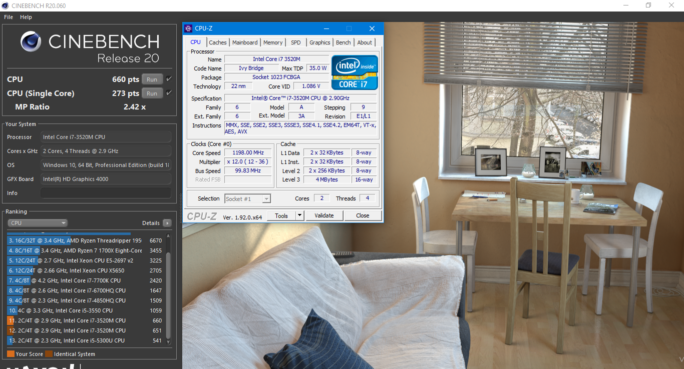Image resolution: width=684 pixels, height=369 pixels.
Task: Click the CPU-Z title bar app icon
Action: tap(188, 28)
